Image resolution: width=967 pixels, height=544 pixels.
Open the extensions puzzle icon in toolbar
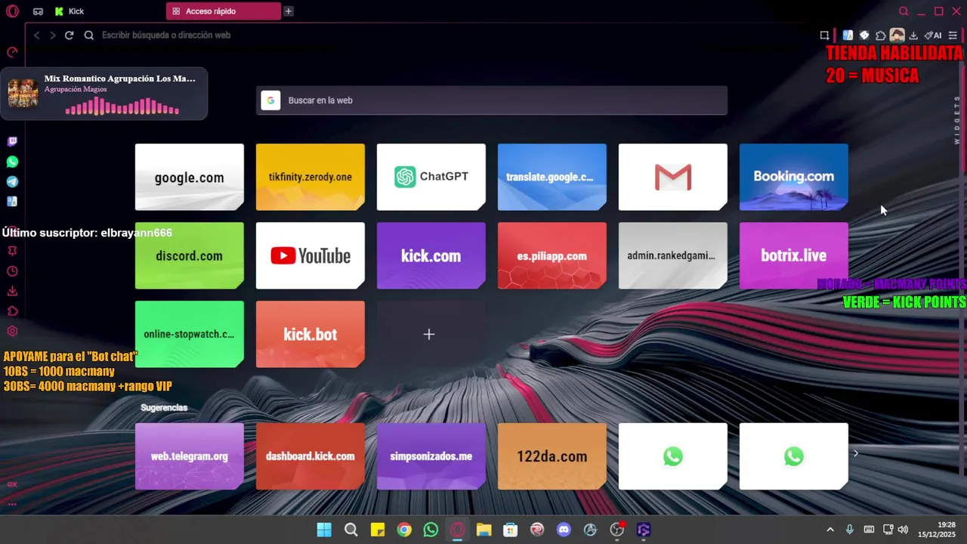880,35
